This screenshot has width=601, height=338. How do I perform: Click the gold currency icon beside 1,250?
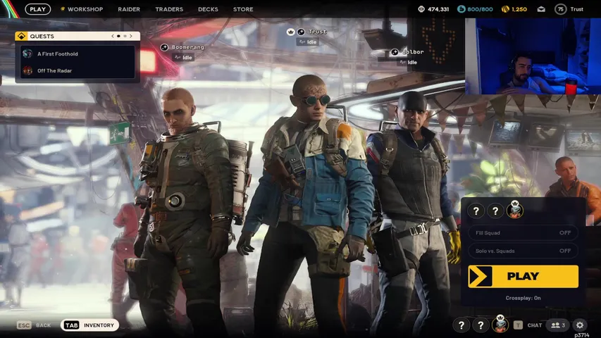click(505, 9)
